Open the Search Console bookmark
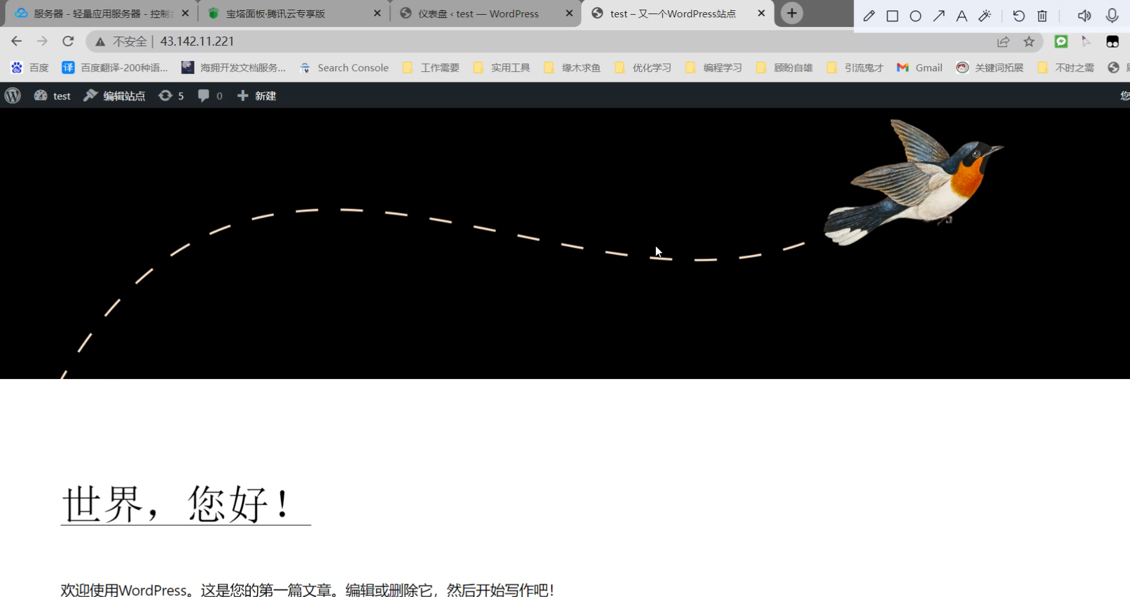The width and height of the screenshot is (1130, 597). point(345,67)
